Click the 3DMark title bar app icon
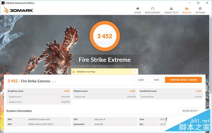212x133 pixels. pos(3,3)
